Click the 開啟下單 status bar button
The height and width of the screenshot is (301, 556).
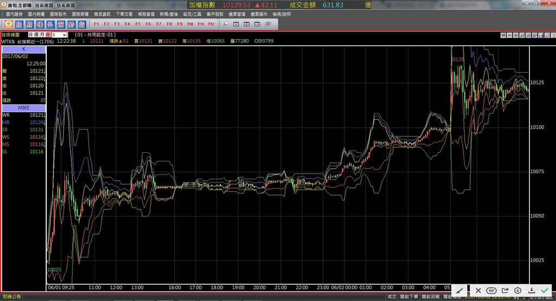409,297
